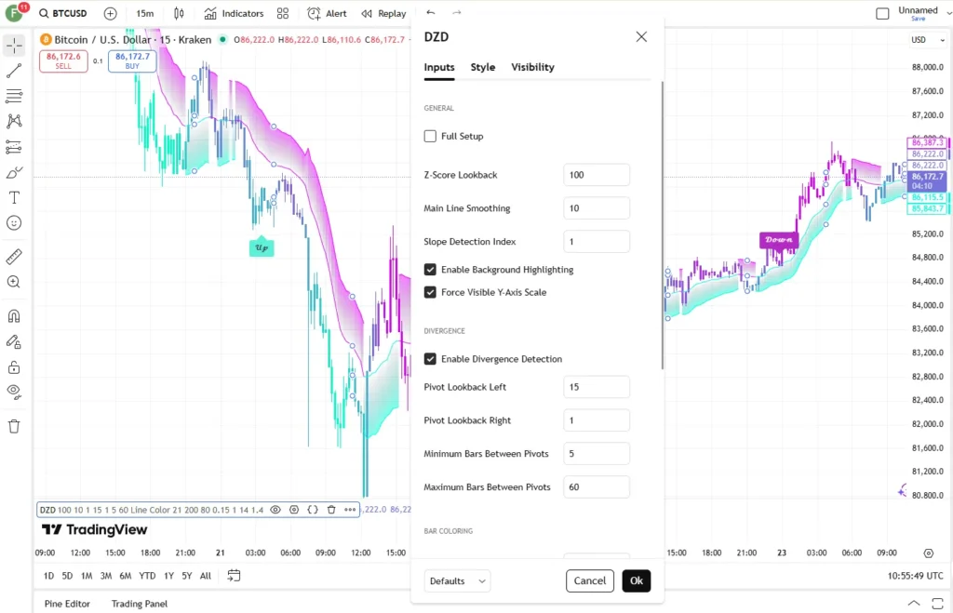Hide all drawings with eye tool
Screen dimensions: 953x613
14,392
